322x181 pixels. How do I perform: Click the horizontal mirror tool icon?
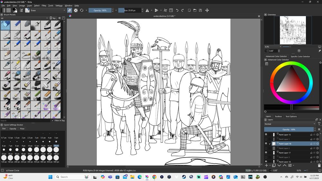tap(147, 10)
